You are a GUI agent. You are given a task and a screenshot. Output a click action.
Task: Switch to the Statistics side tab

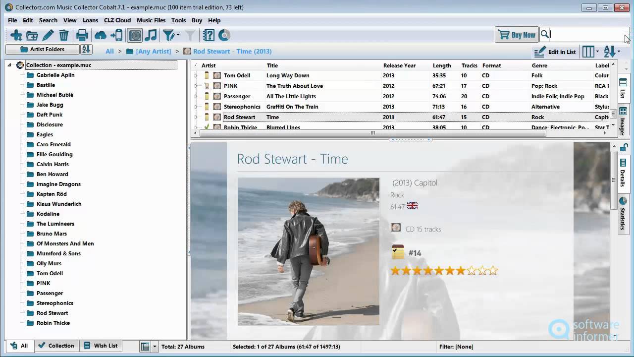(x=623, y=214)
